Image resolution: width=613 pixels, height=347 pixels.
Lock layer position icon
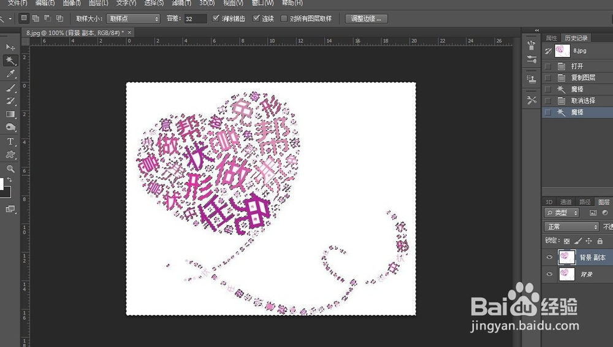point(588,241)
